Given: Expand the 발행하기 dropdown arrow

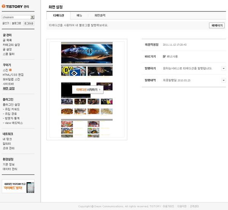Looking at the screenshot, I should pyautogui.click(x=224, y=68).
